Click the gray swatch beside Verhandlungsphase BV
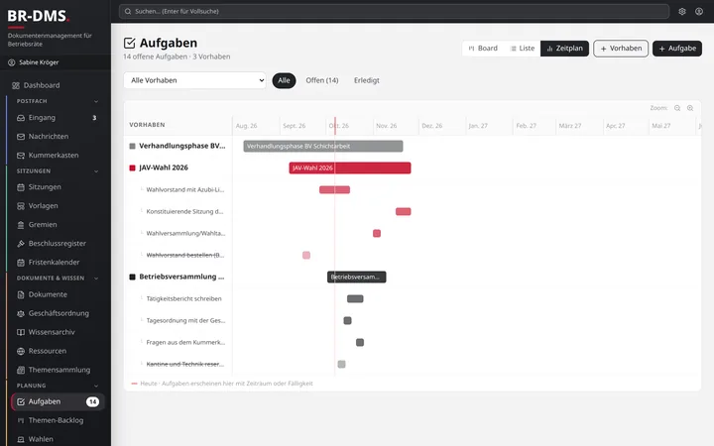The width and height of the screenshot is (714, 446). click(x=133, y=146)
